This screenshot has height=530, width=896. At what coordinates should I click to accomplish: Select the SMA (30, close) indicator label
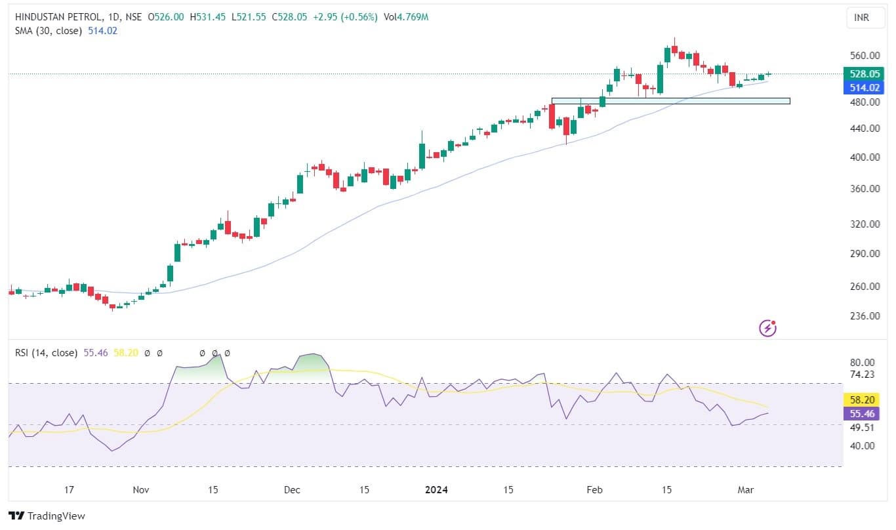pyautogui.click(x=49, y=30)
